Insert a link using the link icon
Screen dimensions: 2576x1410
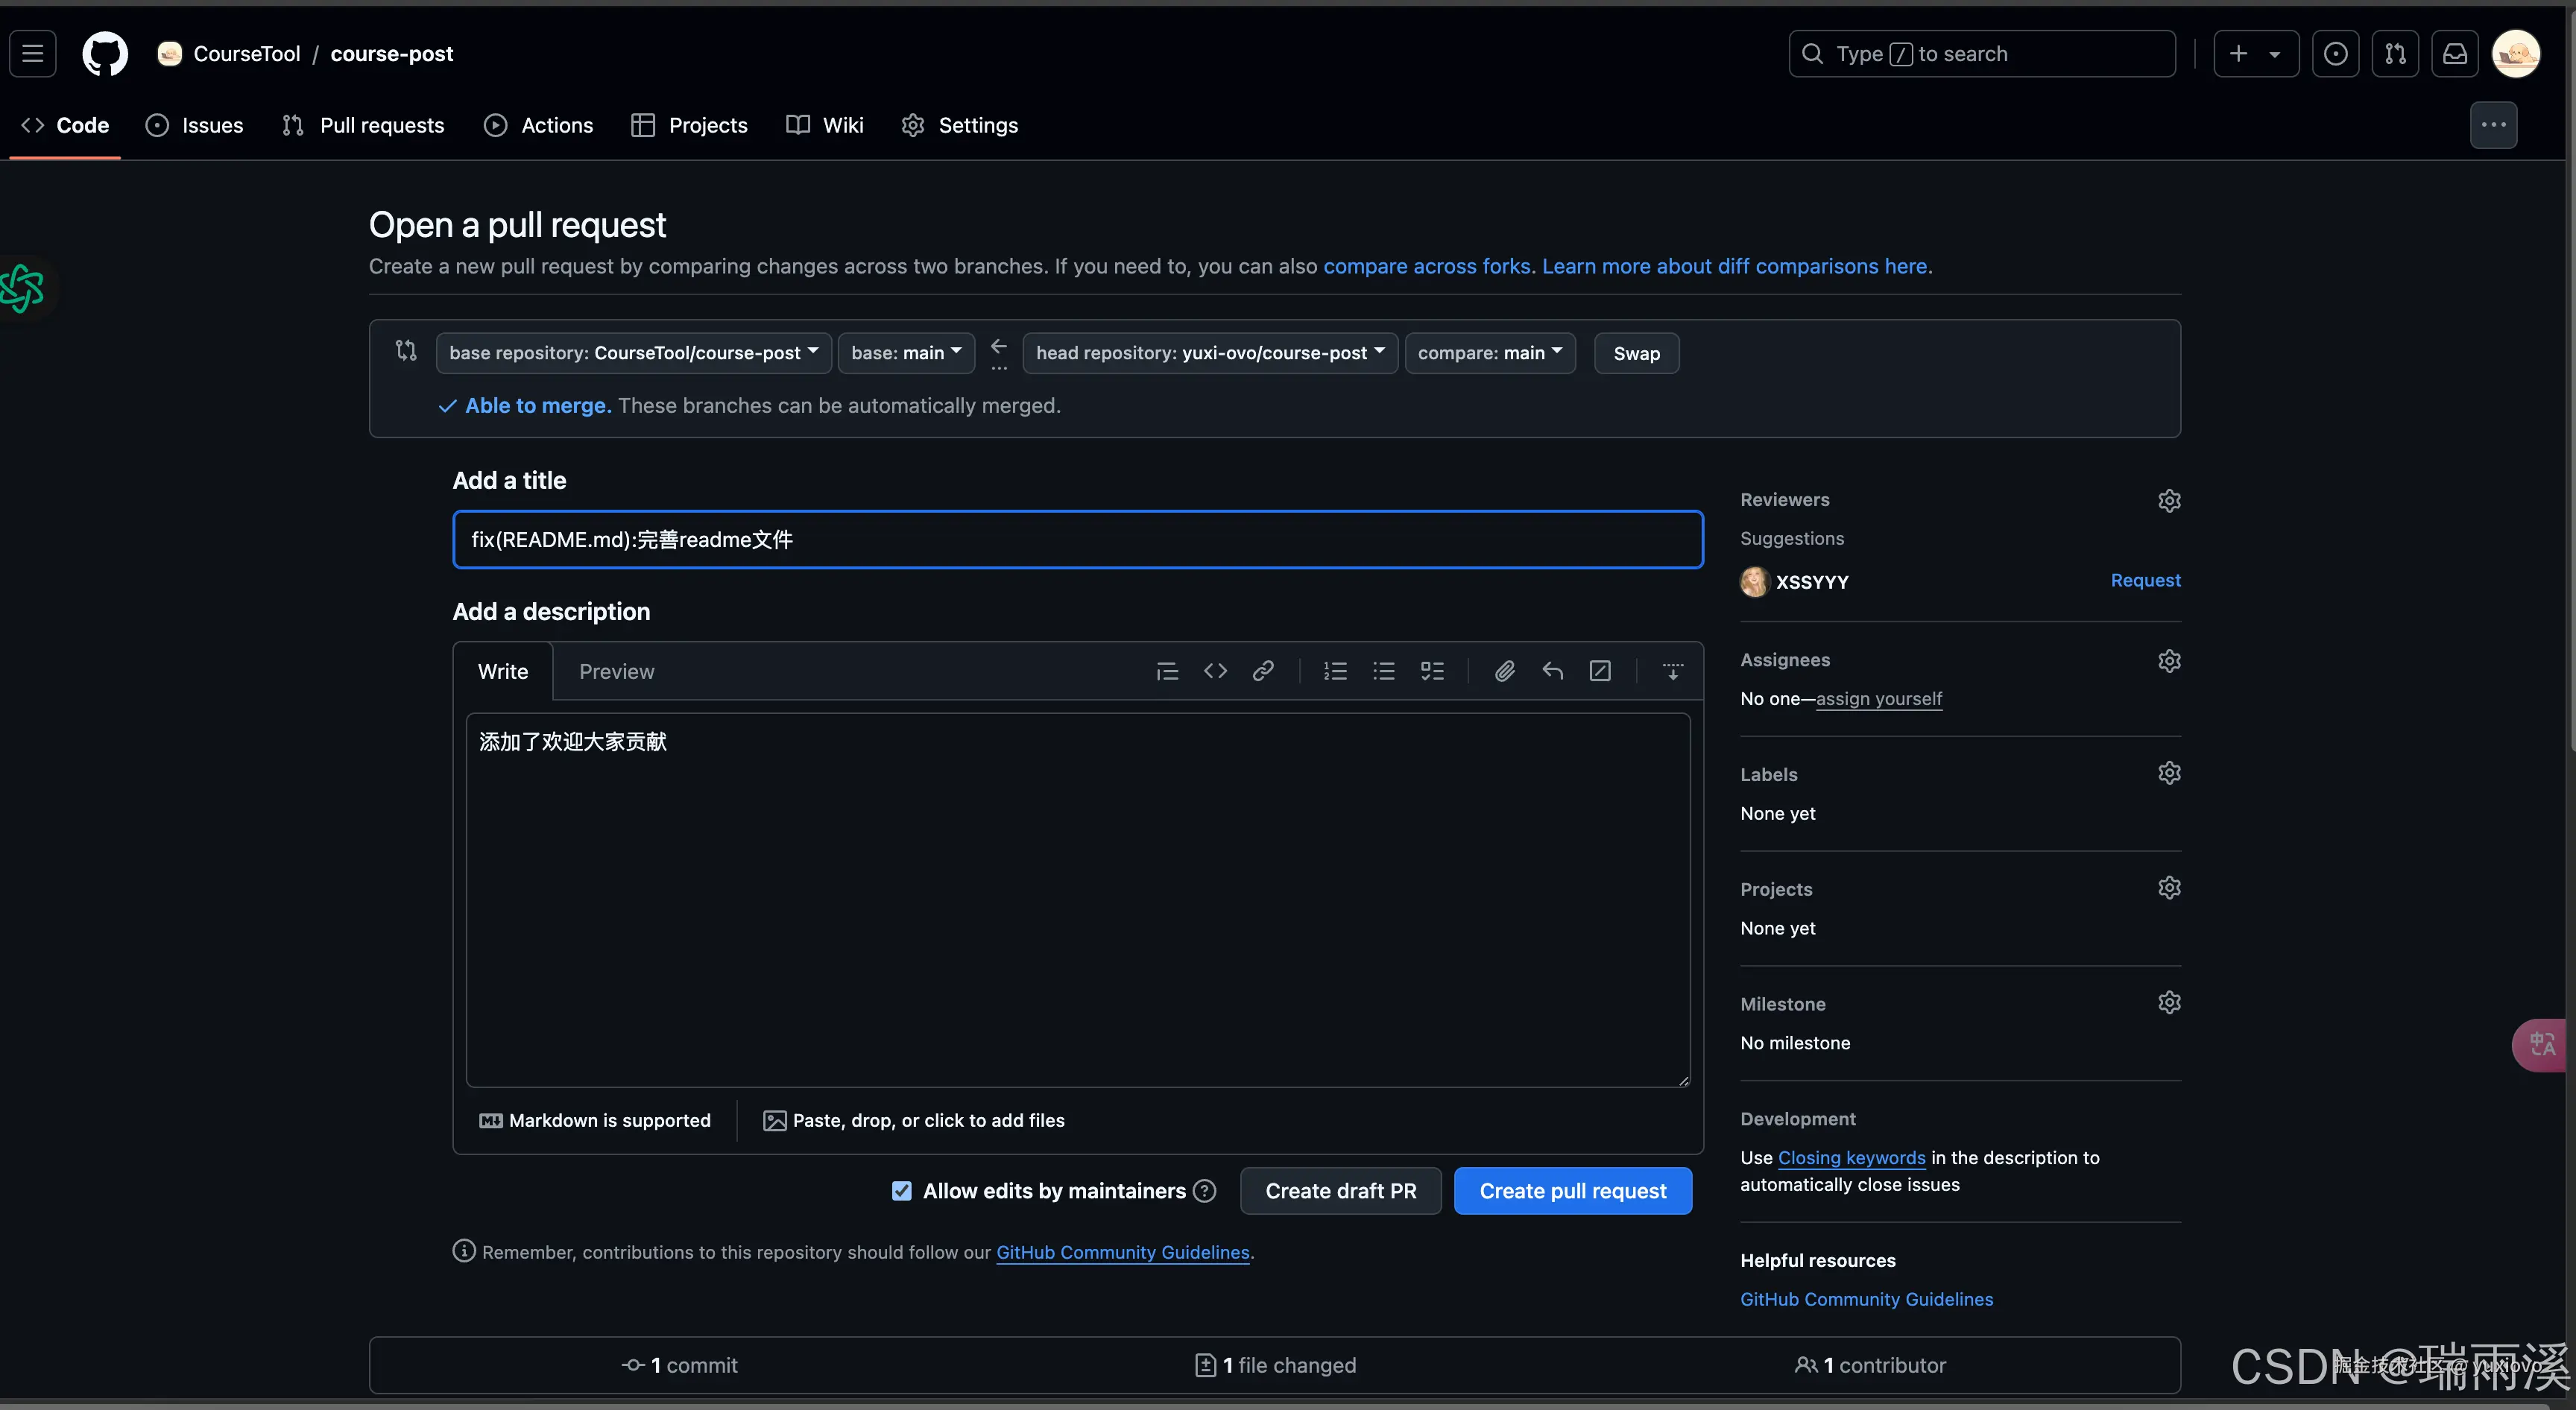(1263, 671)
